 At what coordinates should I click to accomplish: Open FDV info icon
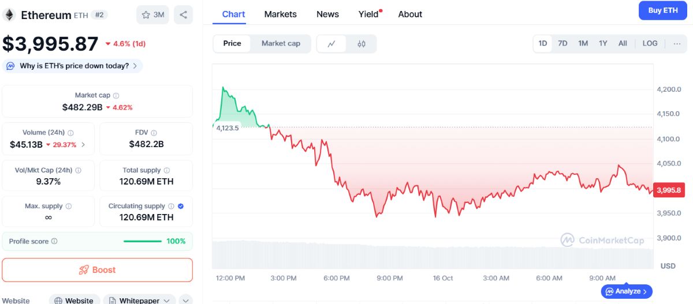coord(154,133)
